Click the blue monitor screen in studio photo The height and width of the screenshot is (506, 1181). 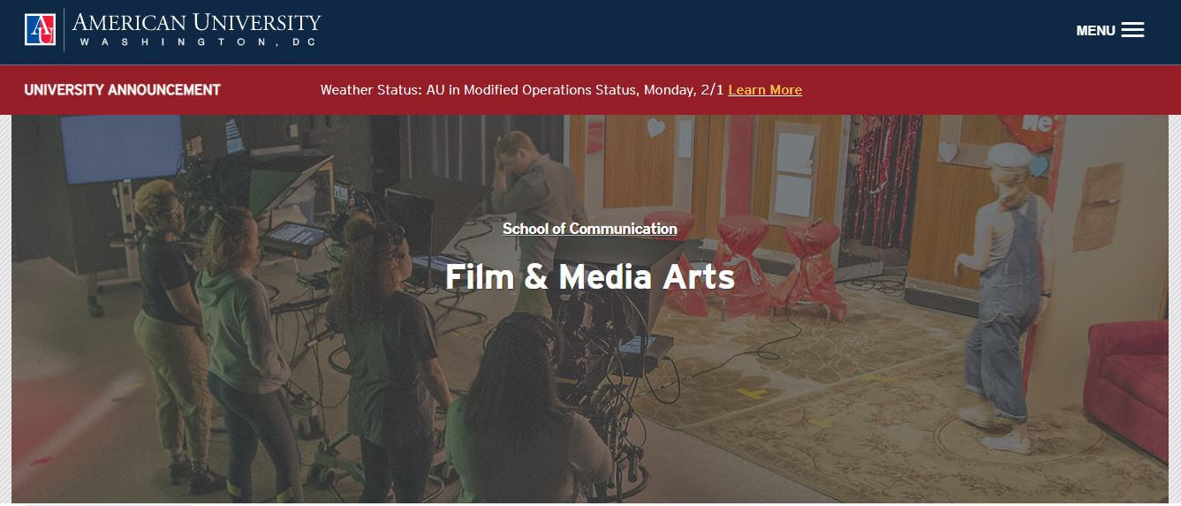click(122, 147)
